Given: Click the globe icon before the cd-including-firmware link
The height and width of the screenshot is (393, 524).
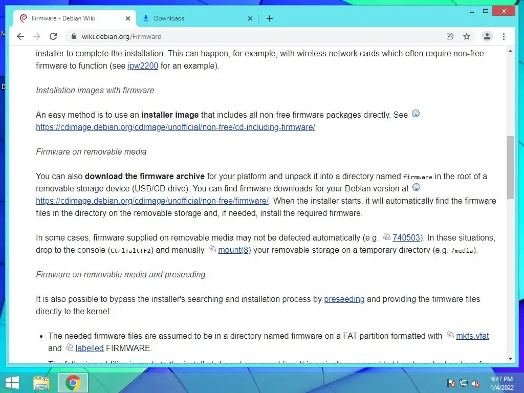Looking at the screenshot, I should 416,114.
